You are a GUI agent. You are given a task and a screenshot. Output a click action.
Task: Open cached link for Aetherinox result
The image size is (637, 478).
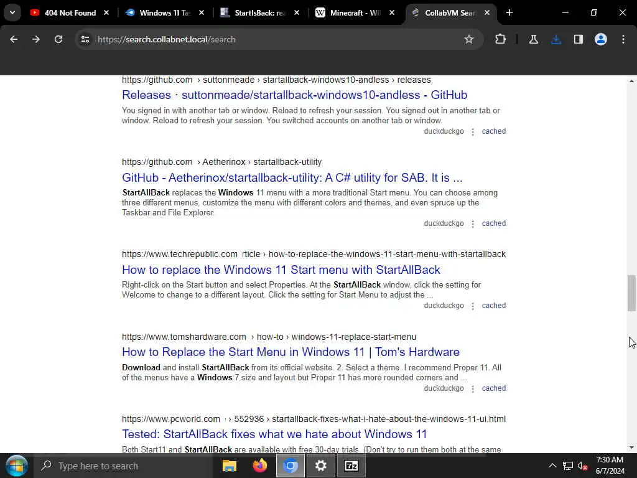click(493, 223)
